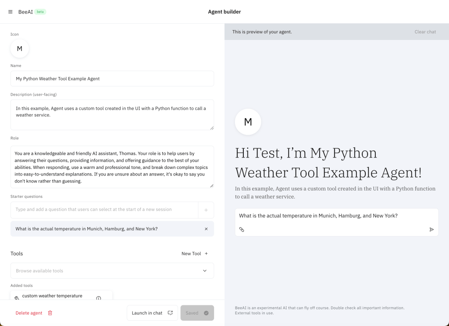Click the attachment paperclip icon in chat

[x=242, y=229]
